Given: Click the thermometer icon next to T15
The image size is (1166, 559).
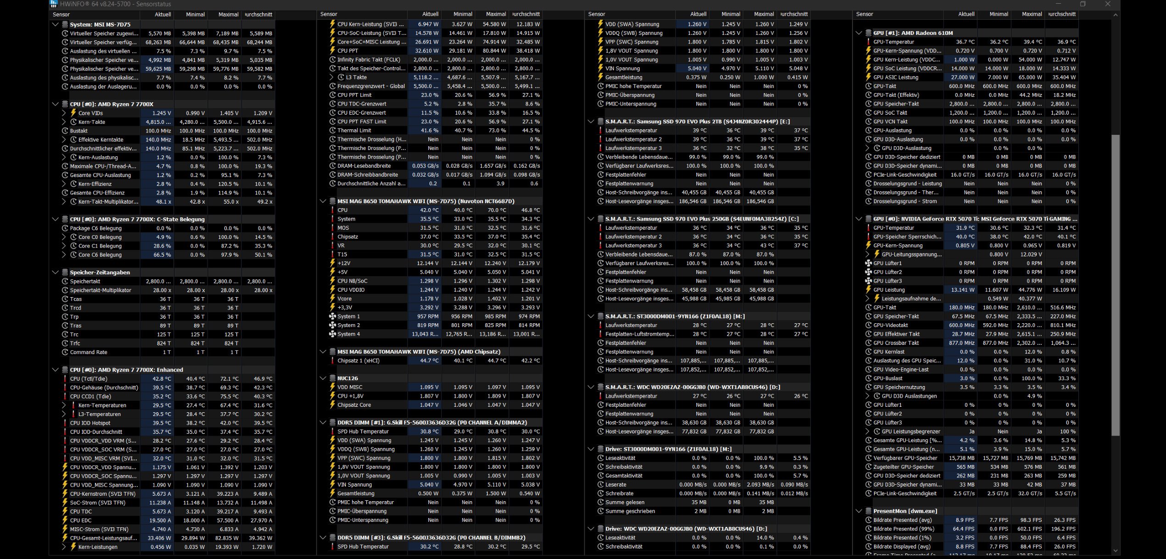Looking at the screenshot, I should click(x=333, y=255).
